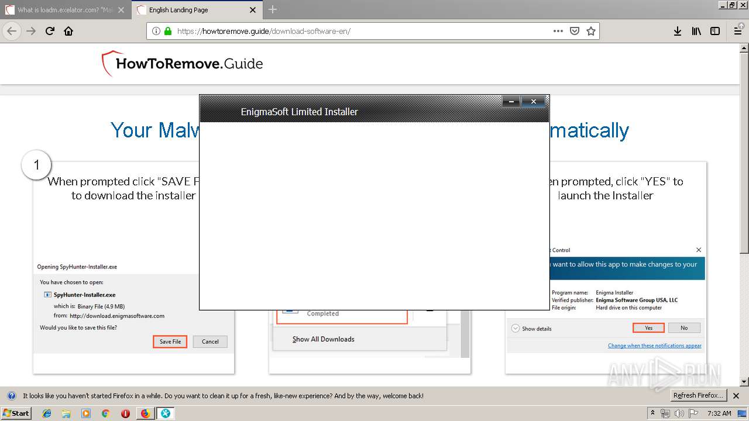
Task: Launch Google Chrome from the taskbar
Action: (105, 413)
